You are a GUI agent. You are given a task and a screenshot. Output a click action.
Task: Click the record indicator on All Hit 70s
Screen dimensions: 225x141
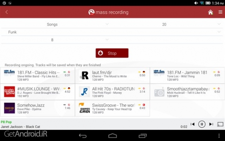pos(144,89)
